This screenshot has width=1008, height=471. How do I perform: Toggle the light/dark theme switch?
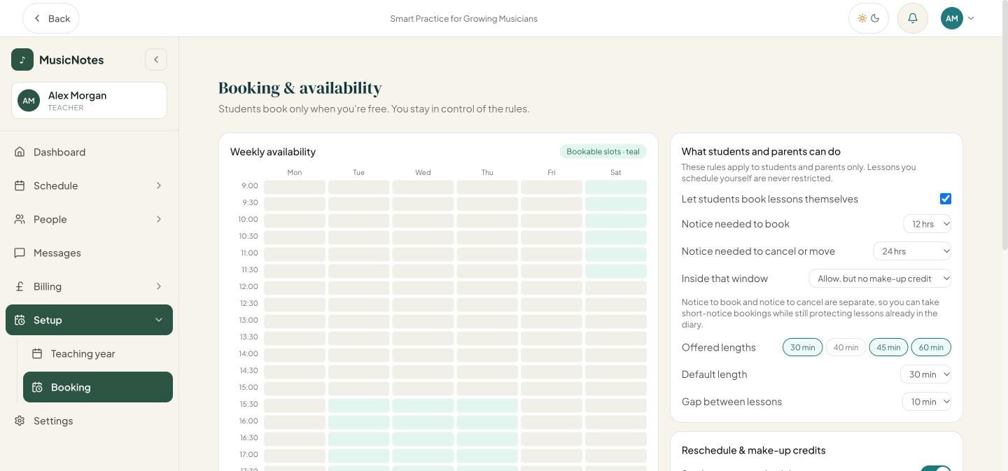(869, 18)
